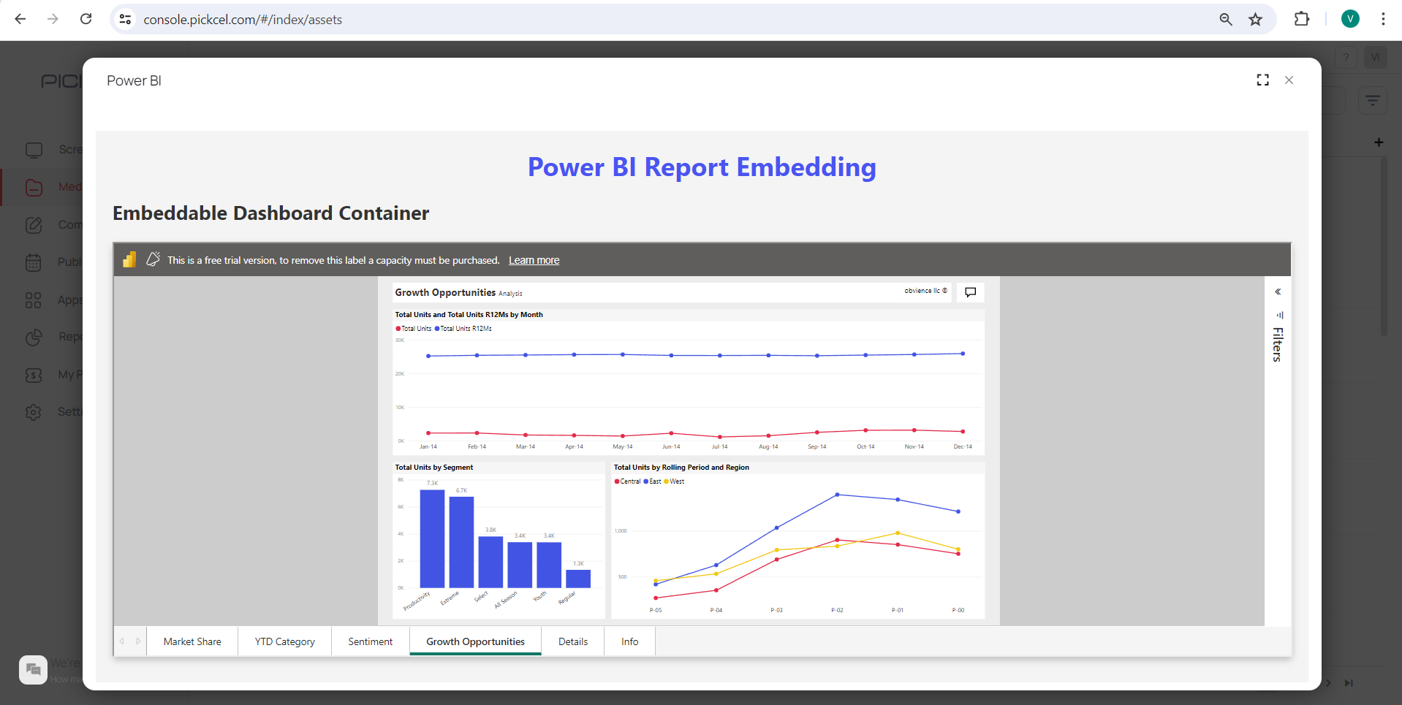Viewport: 1402px width, 705px height.
Task: Click the Extreme bar labeled 6.7K
Action: coord(461,542)
